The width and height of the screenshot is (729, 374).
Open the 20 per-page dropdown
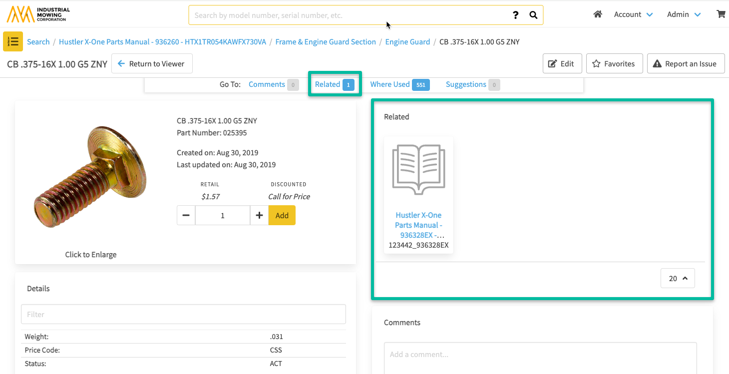[x=678, y=279]
